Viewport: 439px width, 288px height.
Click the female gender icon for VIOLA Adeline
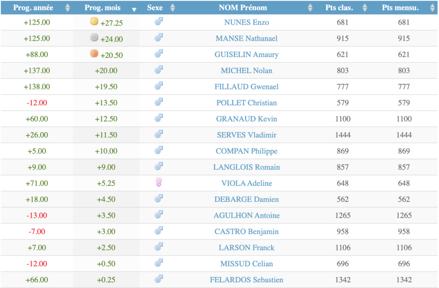159,183
